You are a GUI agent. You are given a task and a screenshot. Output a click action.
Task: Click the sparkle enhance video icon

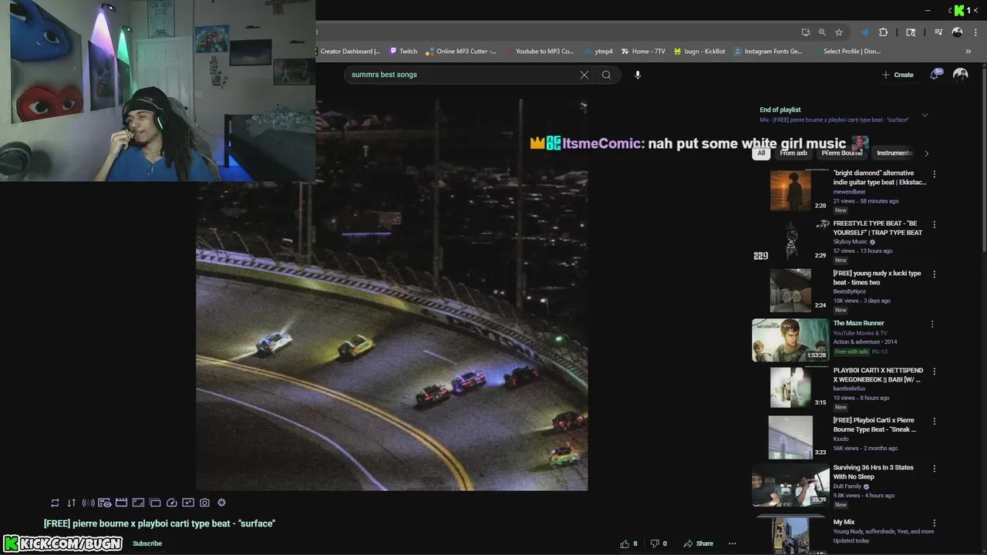pos(188,503)
